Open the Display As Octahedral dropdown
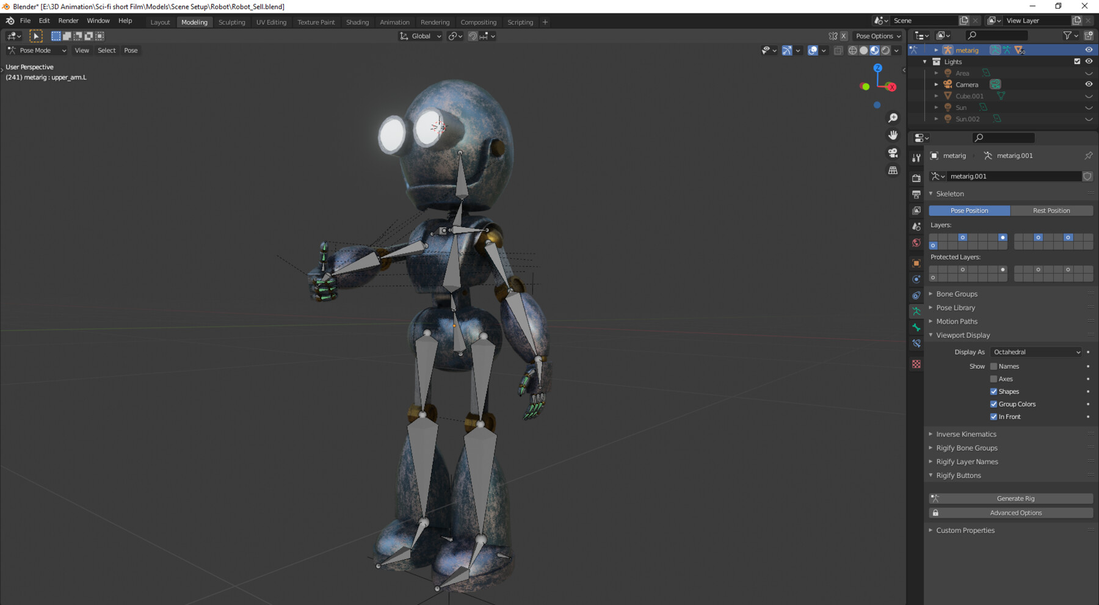 tap(1036, 352)
